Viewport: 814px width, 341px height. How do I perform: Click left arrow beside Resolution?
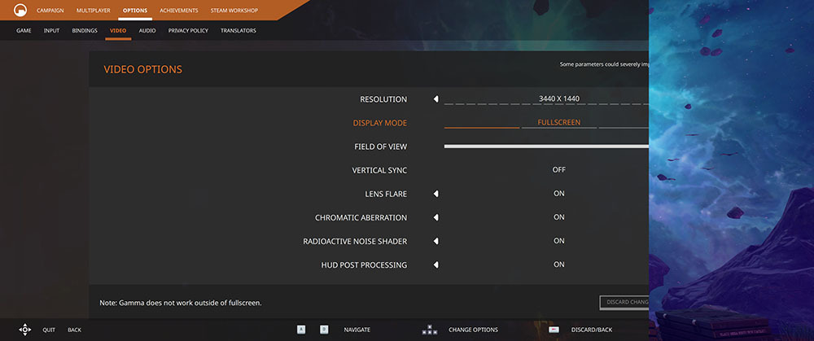(436, 99)
